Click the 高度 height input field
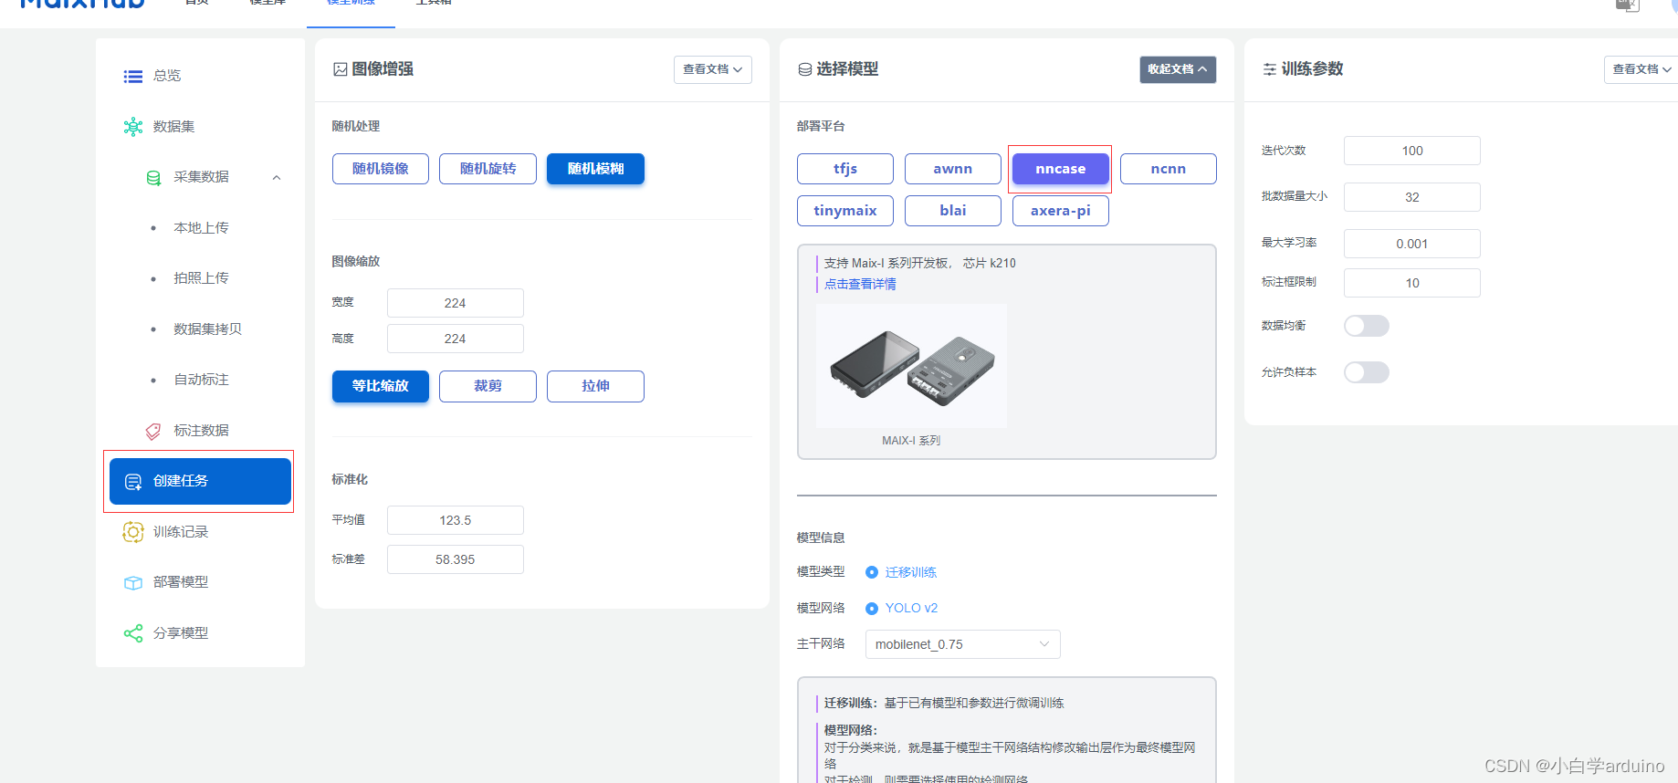Image resolution: width=1678 pixels, height=783 pixels. tap(456, 339)
